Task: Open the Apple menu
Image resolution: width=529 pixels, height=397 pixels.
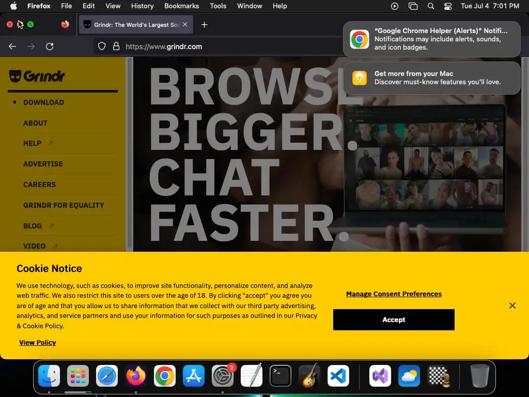Action: 13,6
